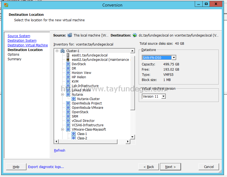The height and width of the screenshot is (177, 227).
Task: Click the Converter app icon in title bar
Action: click(x=6, y=5)
